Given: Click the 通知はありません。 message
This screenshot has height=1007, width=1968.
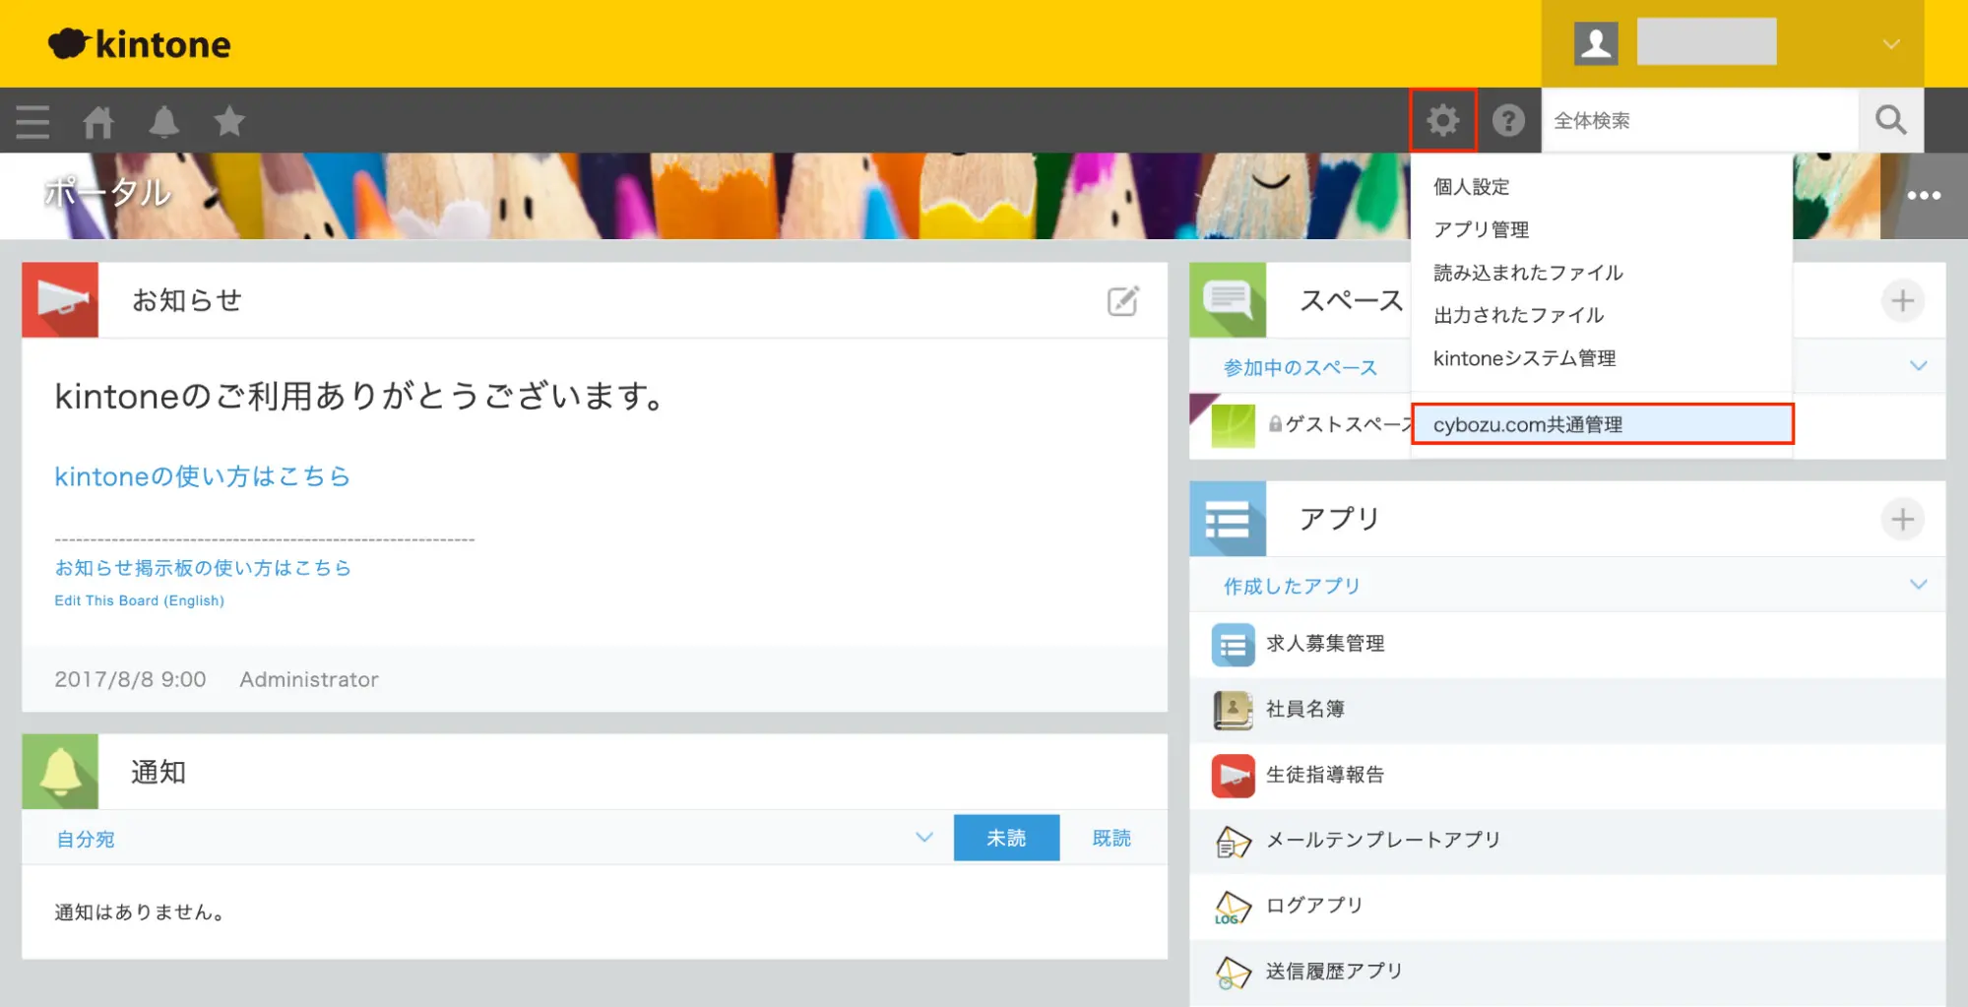Looking at the screenshot, I should coord(140,913).
